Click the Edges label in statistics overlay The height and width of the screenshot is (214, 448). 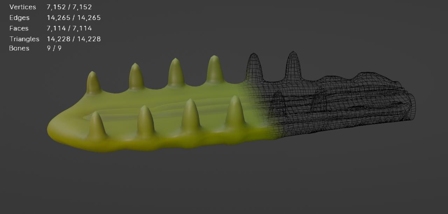pyautogui.click(x=19, y=18)
